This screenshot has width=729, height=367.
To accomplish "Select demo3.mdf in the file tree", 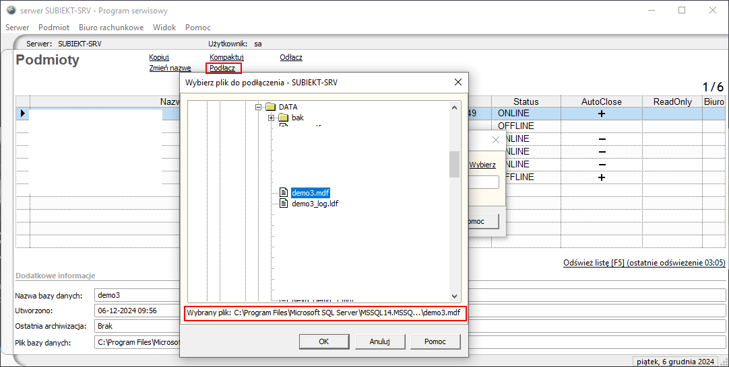I will point(311,192).
